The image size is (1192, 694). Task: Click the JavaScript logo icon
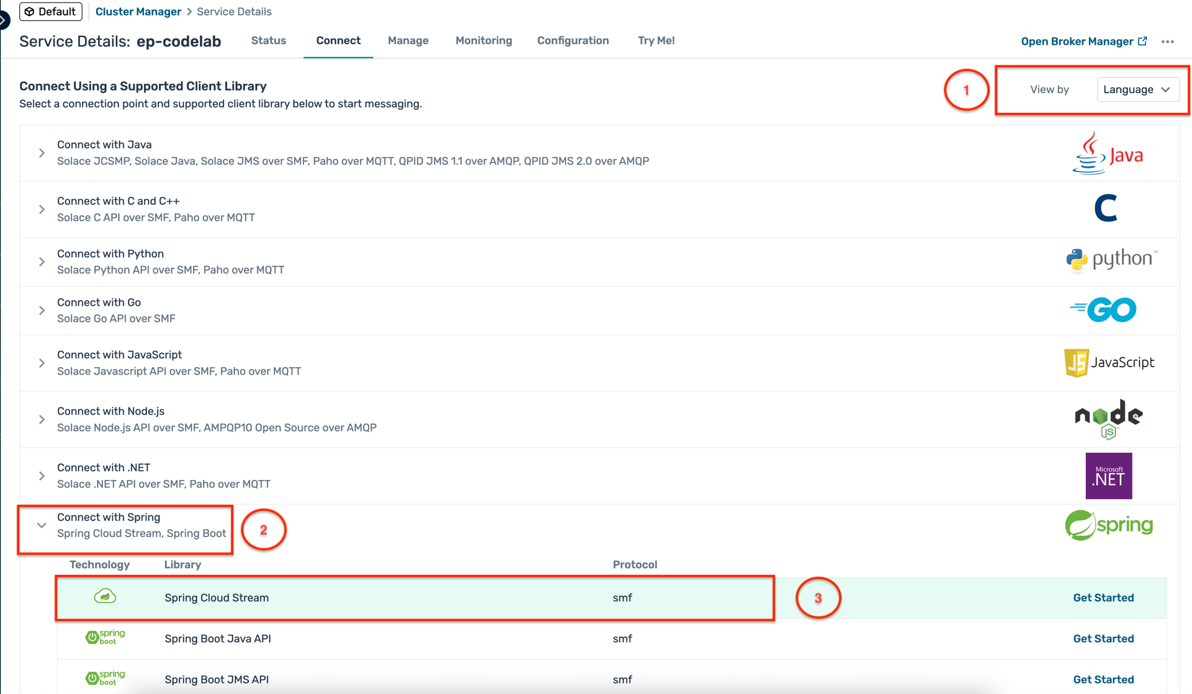pyautogui.click(x=1109, y=362)
